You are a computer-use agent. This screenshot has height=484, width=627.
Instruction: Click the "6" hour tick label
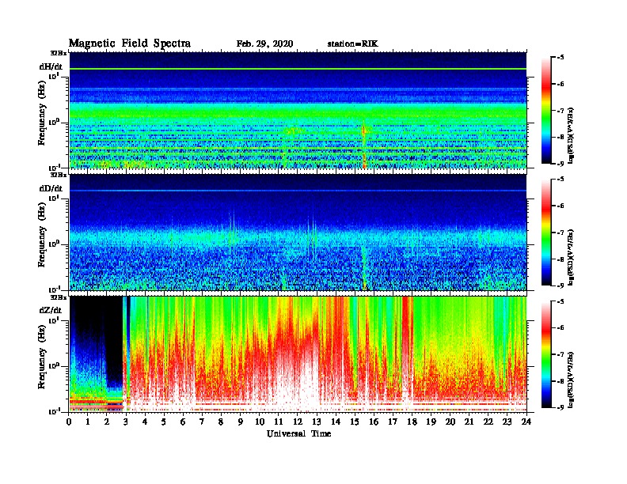[183, 422]
